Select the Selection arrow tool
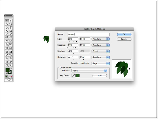 [x=7, y=21]
